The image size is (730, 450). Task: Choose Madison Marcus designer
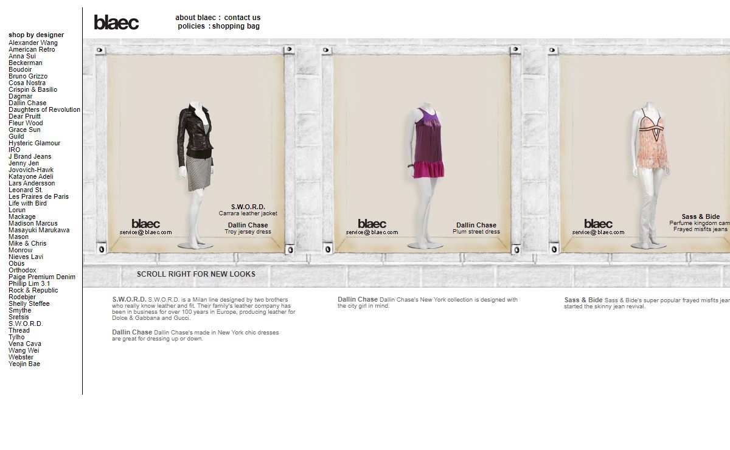pyautogui.click(x=33, y=223)
